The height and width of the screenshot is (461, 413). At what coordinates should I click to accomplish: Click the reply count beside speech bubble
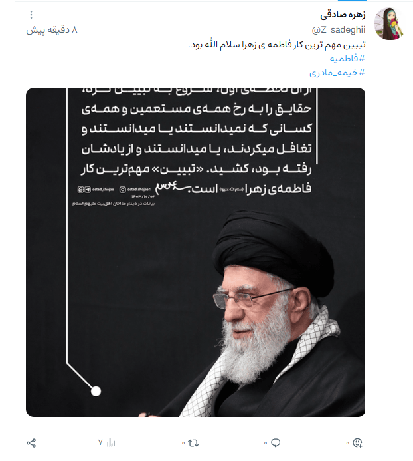[266, 443]
